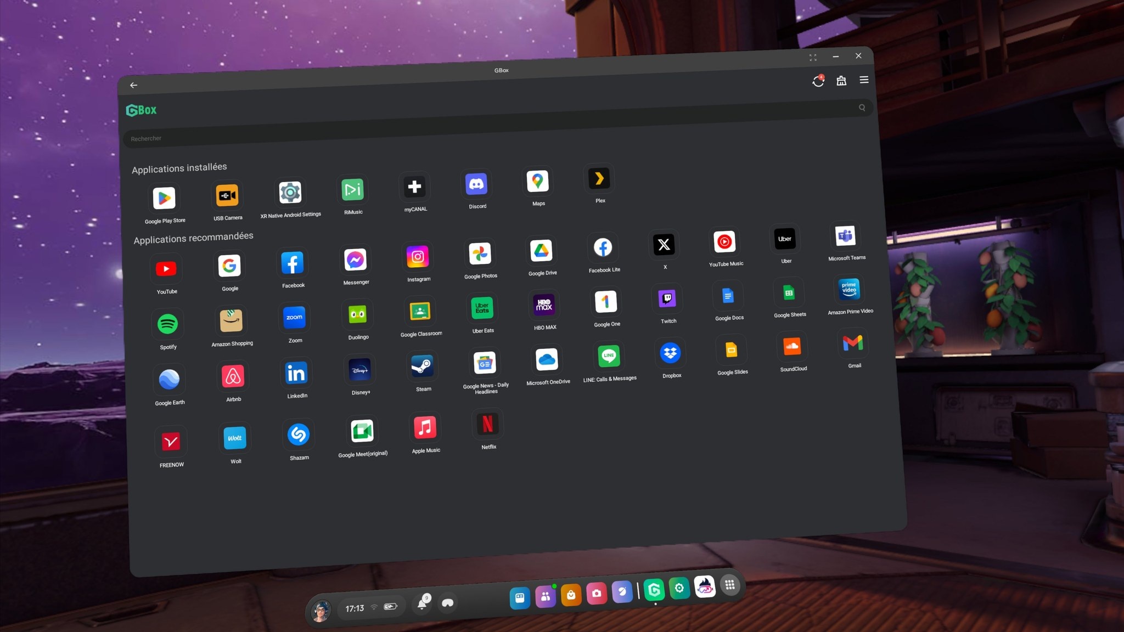Select the X app icon
The height and width of the screenshot is (632, 1124).
(x=664, y=245)
